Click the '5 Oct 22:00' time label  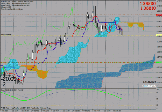pos(45,111)
